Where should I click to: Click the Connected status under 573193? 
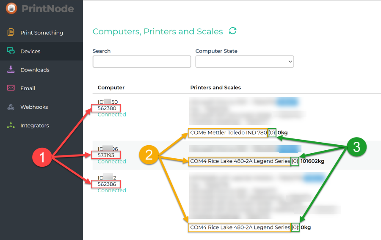112,162
